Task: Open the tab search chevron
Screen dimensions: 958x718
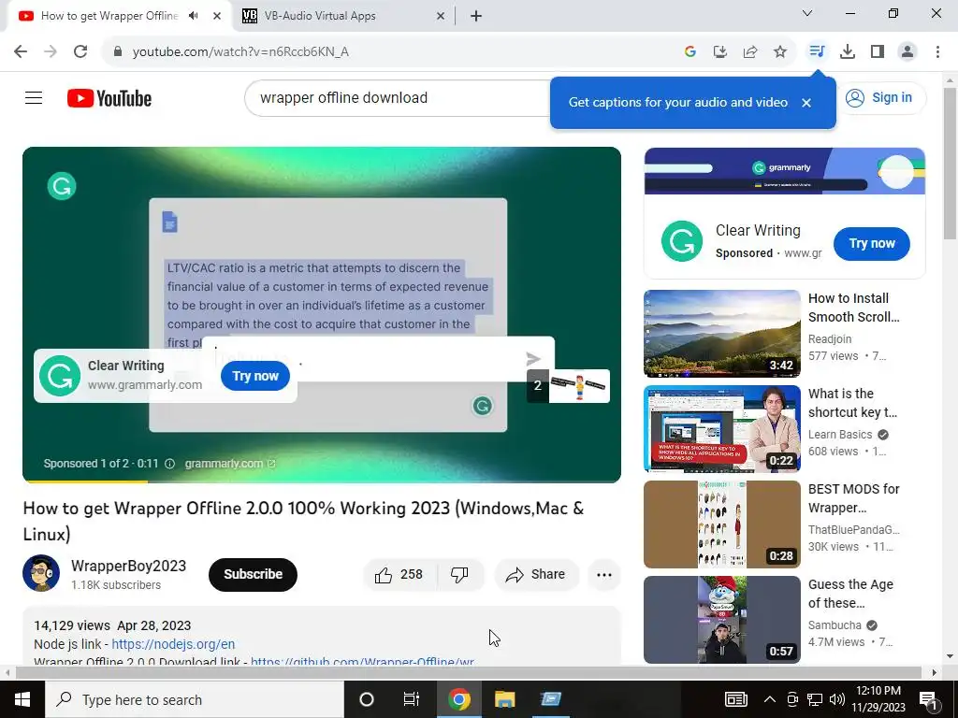Action: (807, 13)
